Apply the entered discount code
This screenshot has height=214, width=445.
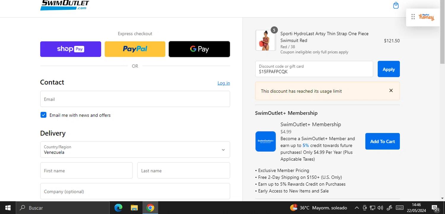pos(388,69)
